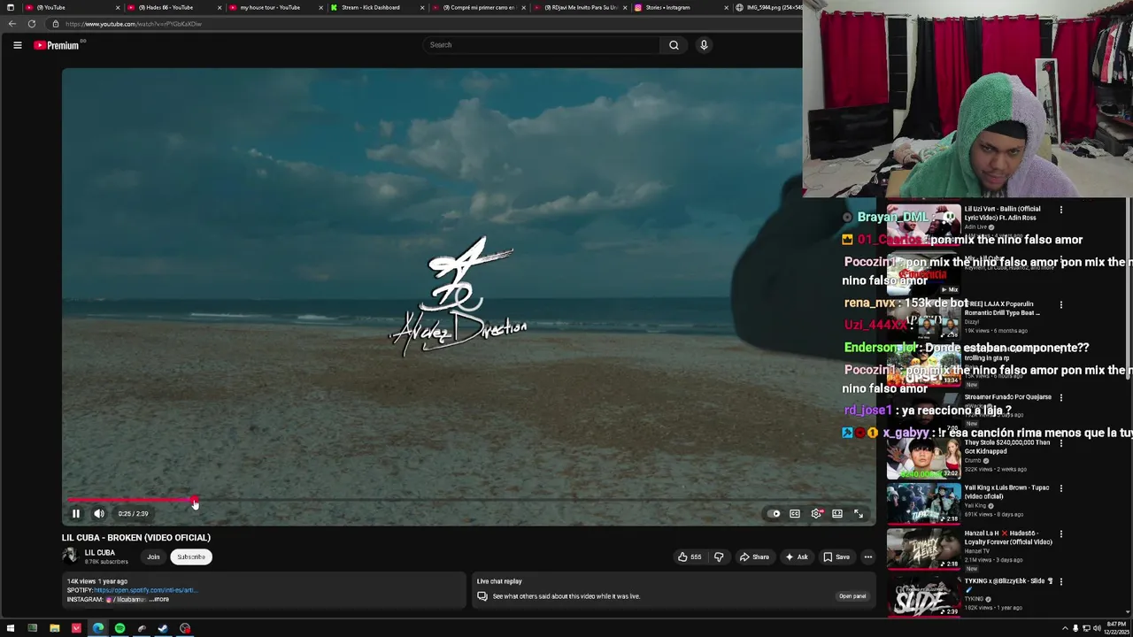The height and width of the screenshot is (637, 1133).
Task: Open the YouTube hamburger guide menu
Action: tap(17, 45)
